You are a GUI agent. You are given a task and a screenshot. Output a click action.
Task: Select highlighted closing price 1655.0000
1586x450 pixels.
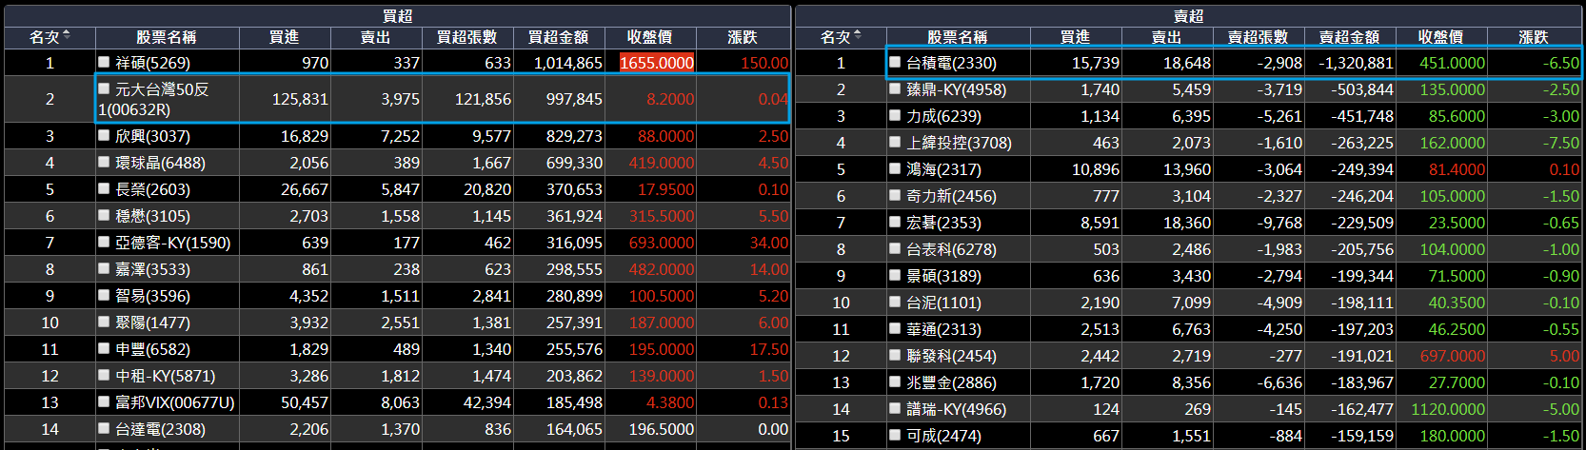tap(657, 63)
